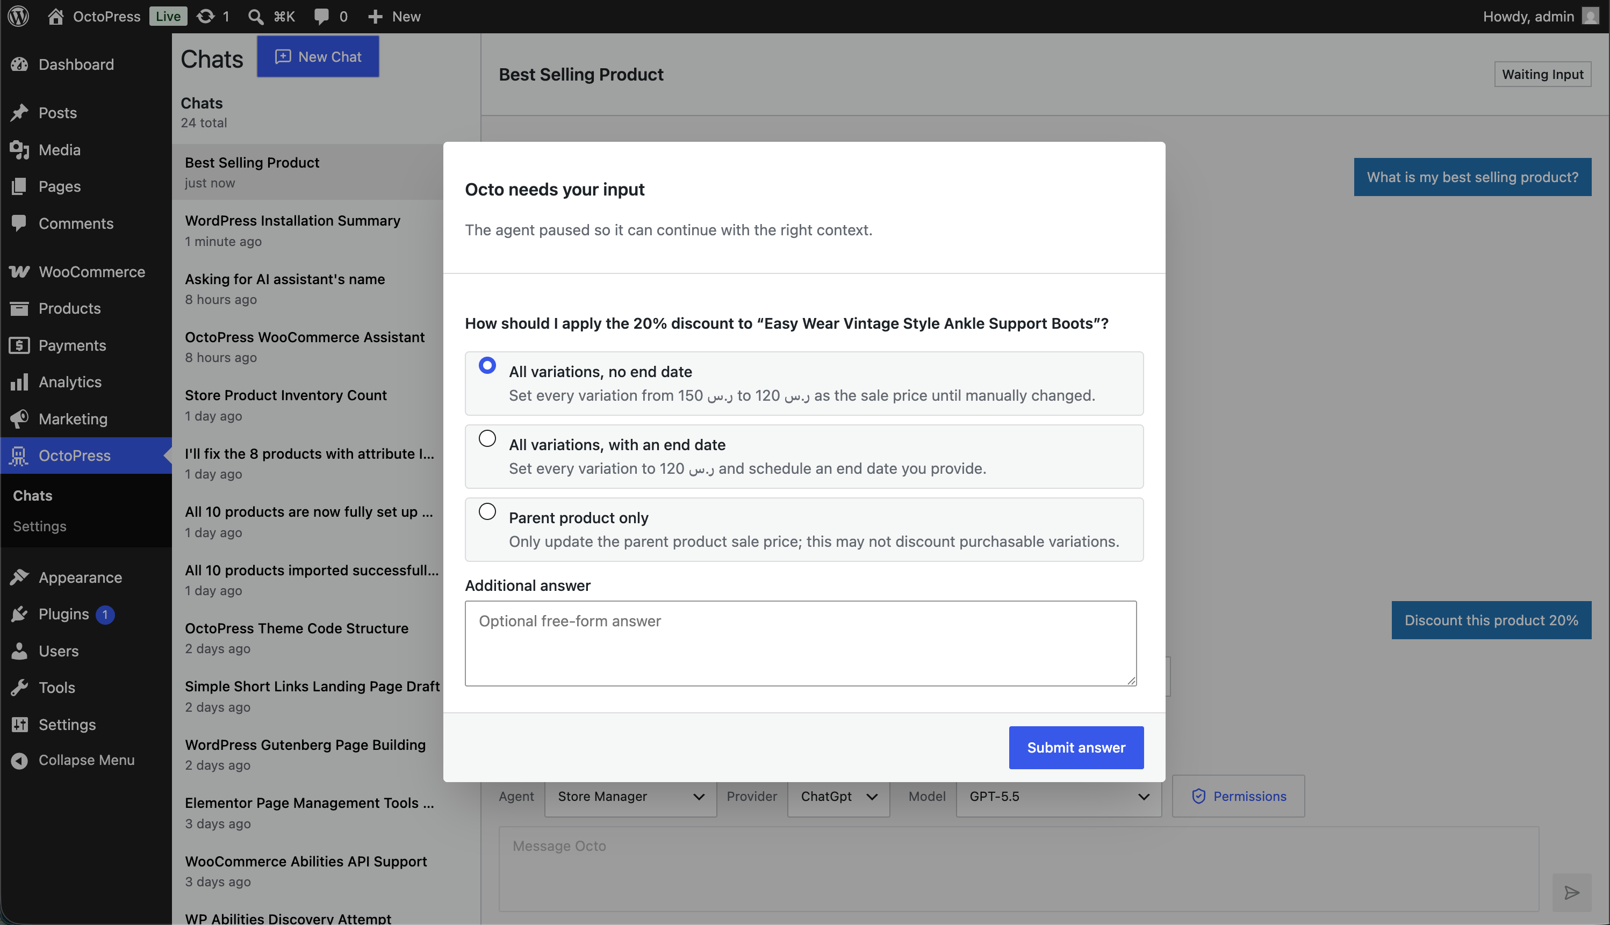Open the Agent Store Manager dropdown
1610x925 pixels.
coord(630,796)
